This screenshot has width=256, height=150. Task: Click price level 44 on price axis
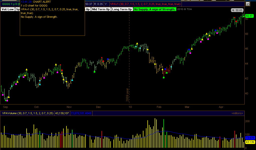pos(247,64)
